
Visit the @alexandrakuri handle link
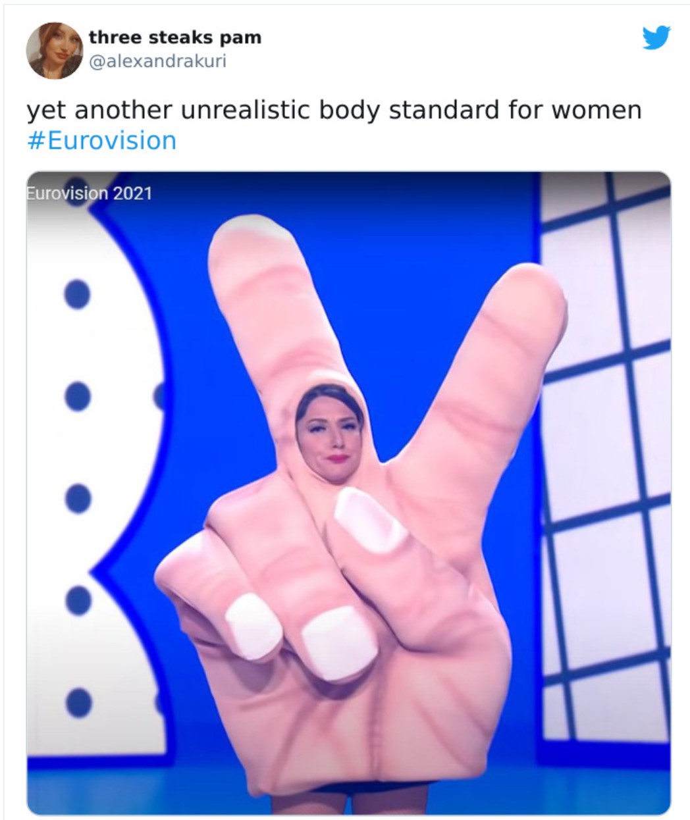pyautogui.click(x=157, y=61)
